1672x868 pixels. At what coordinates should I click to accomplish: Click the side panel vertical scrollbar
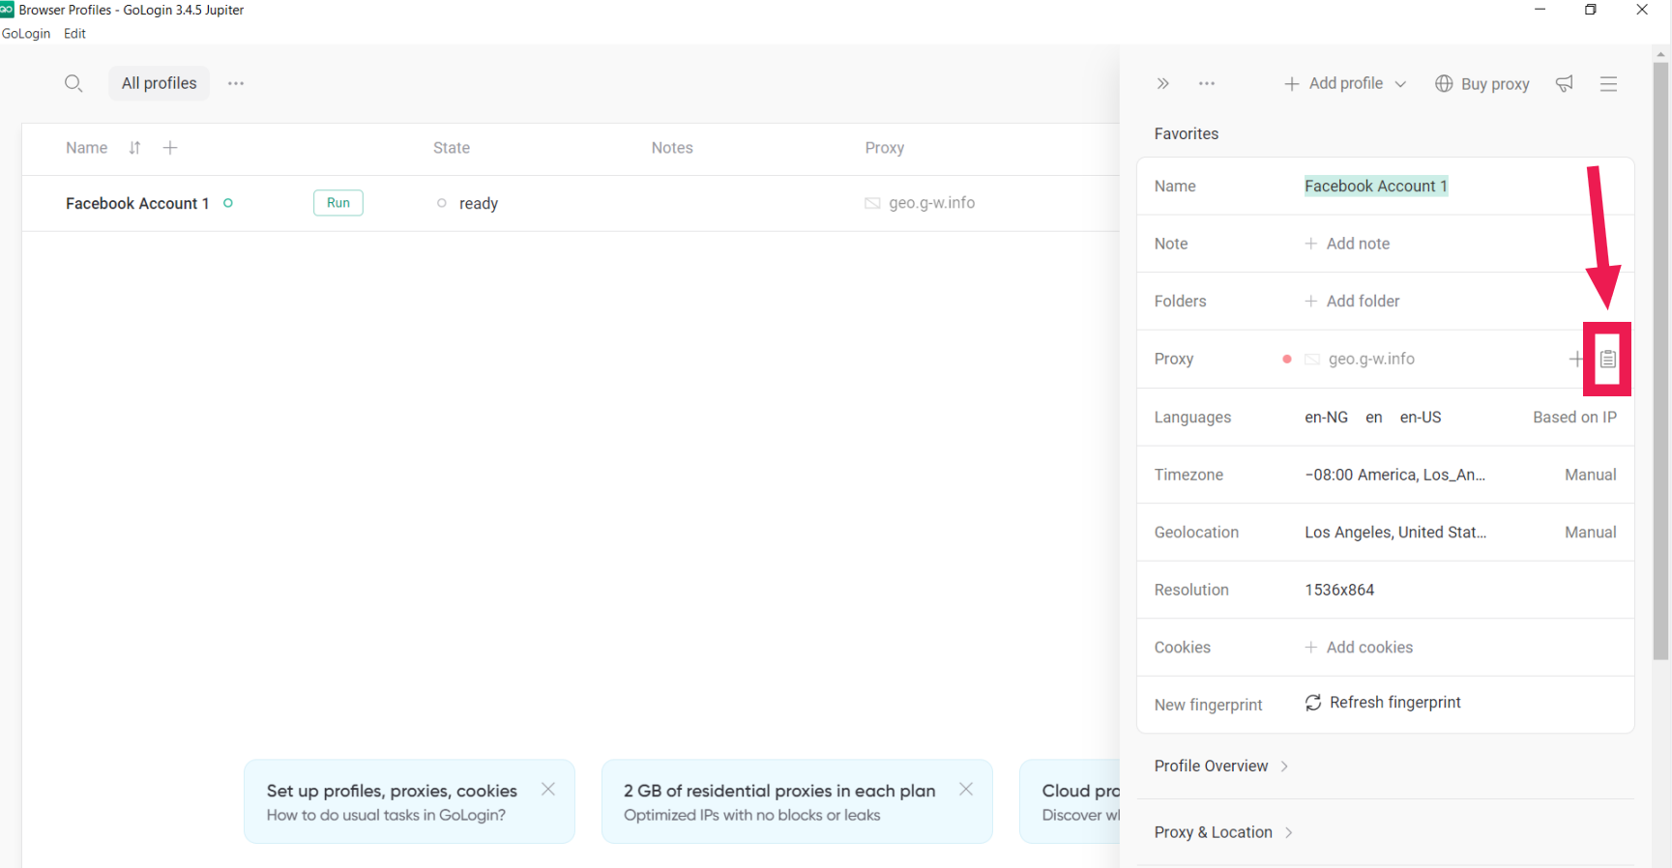tap(1661, 362)
